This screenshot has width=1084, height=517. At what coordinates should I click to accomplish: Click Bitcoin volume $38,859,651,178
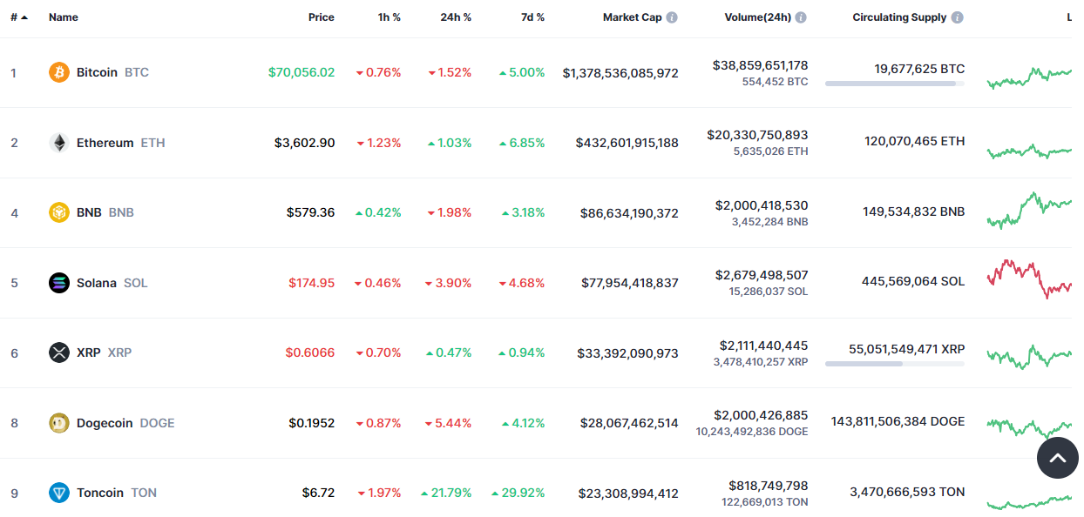click(x=760, y=65)
